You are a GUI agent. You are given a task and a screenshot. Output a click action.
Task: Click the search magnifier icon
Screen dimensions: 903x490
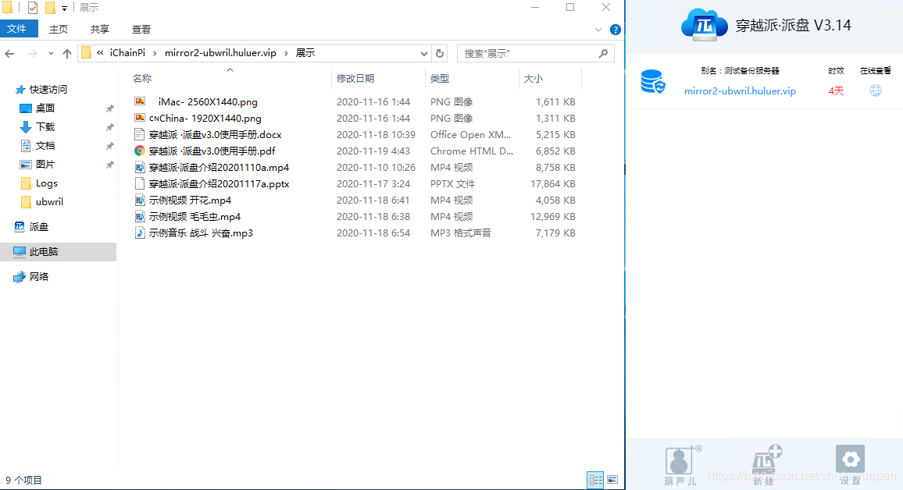click(603, 53)
